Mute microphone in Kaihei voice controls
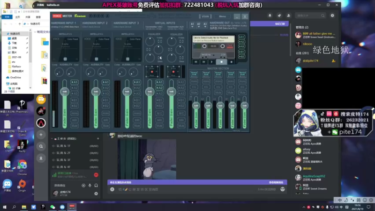 pos(90,185)
